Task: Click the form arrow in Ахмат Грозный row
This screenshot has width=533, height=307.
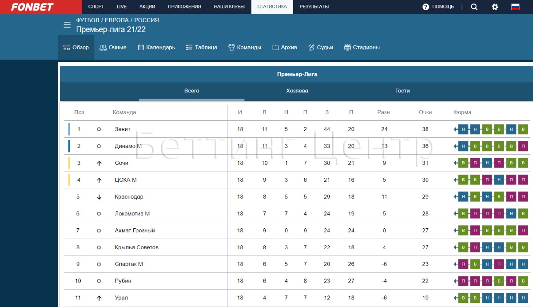Action: (456, 231)
